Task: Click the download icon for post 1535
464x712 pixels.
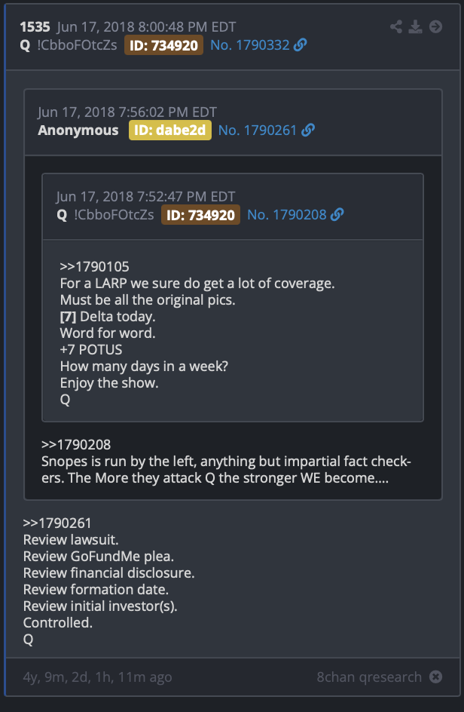Action: click(x=415, y=27)
